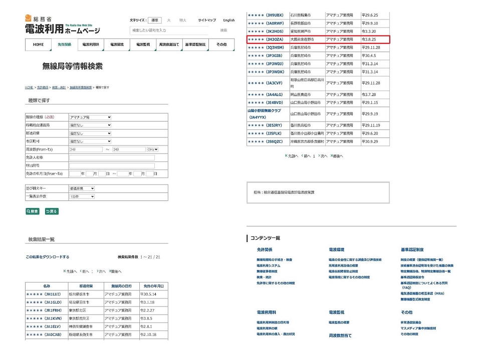Open the サイトマップ link

click(207, 20)
